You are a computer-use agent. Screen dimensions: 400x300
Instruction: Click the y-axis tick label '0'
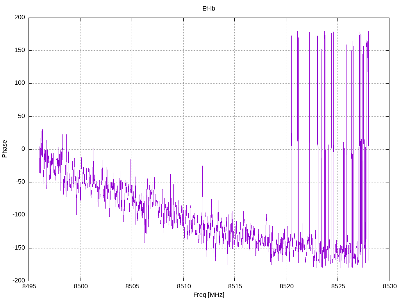23,149
